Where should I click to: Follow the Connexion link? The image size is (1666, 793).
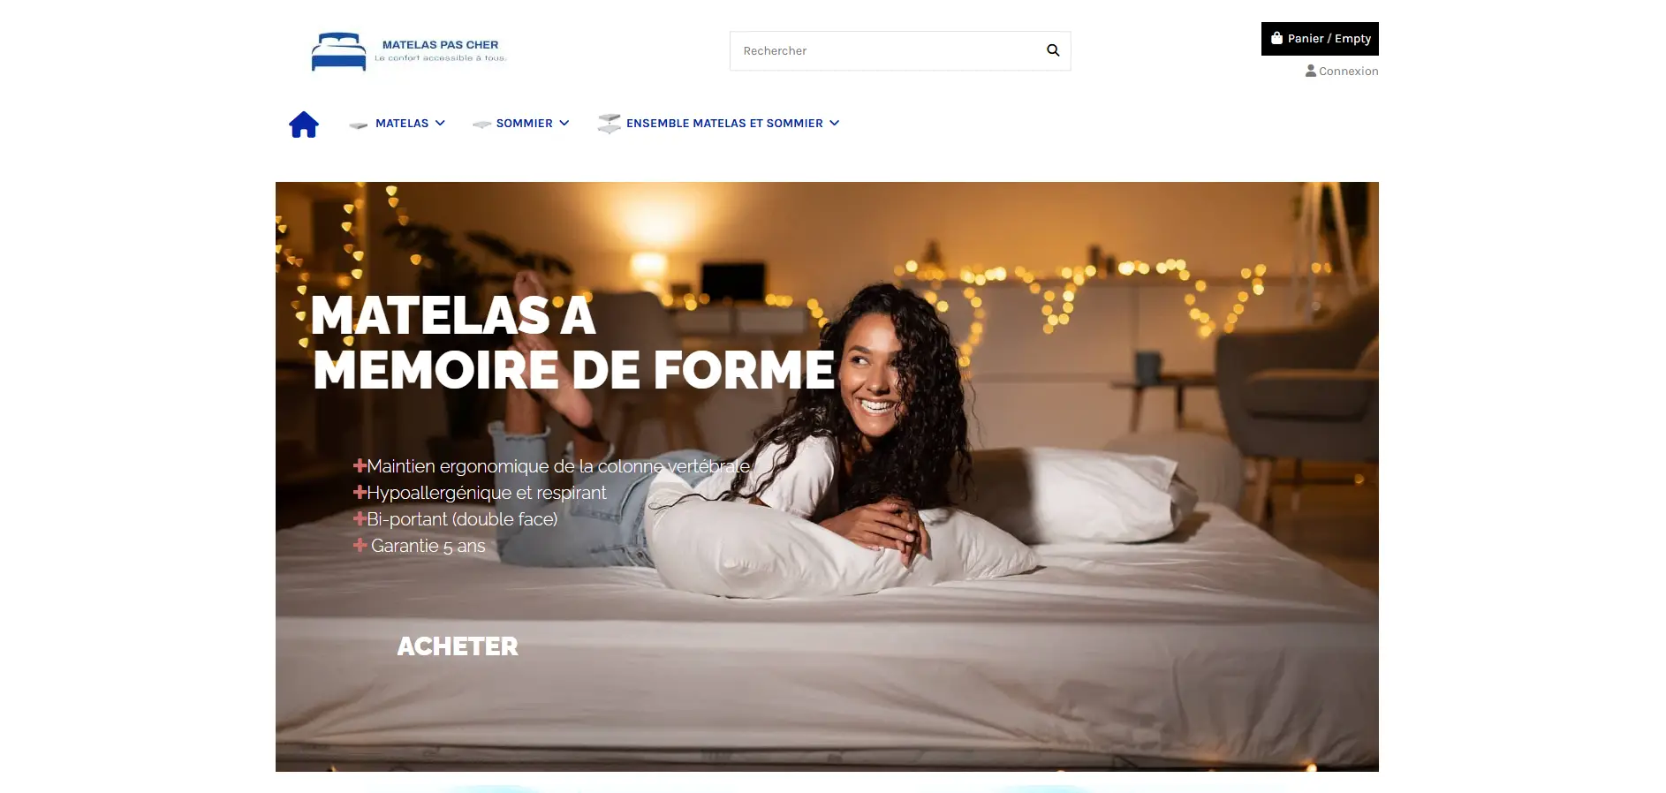[x=1348, y=71]
